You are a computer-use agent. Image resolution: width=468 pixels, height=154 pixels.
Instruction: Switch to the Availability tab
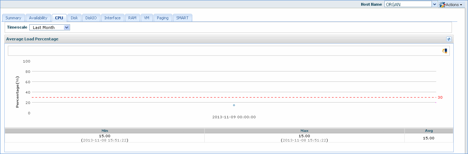click(38, 18)
